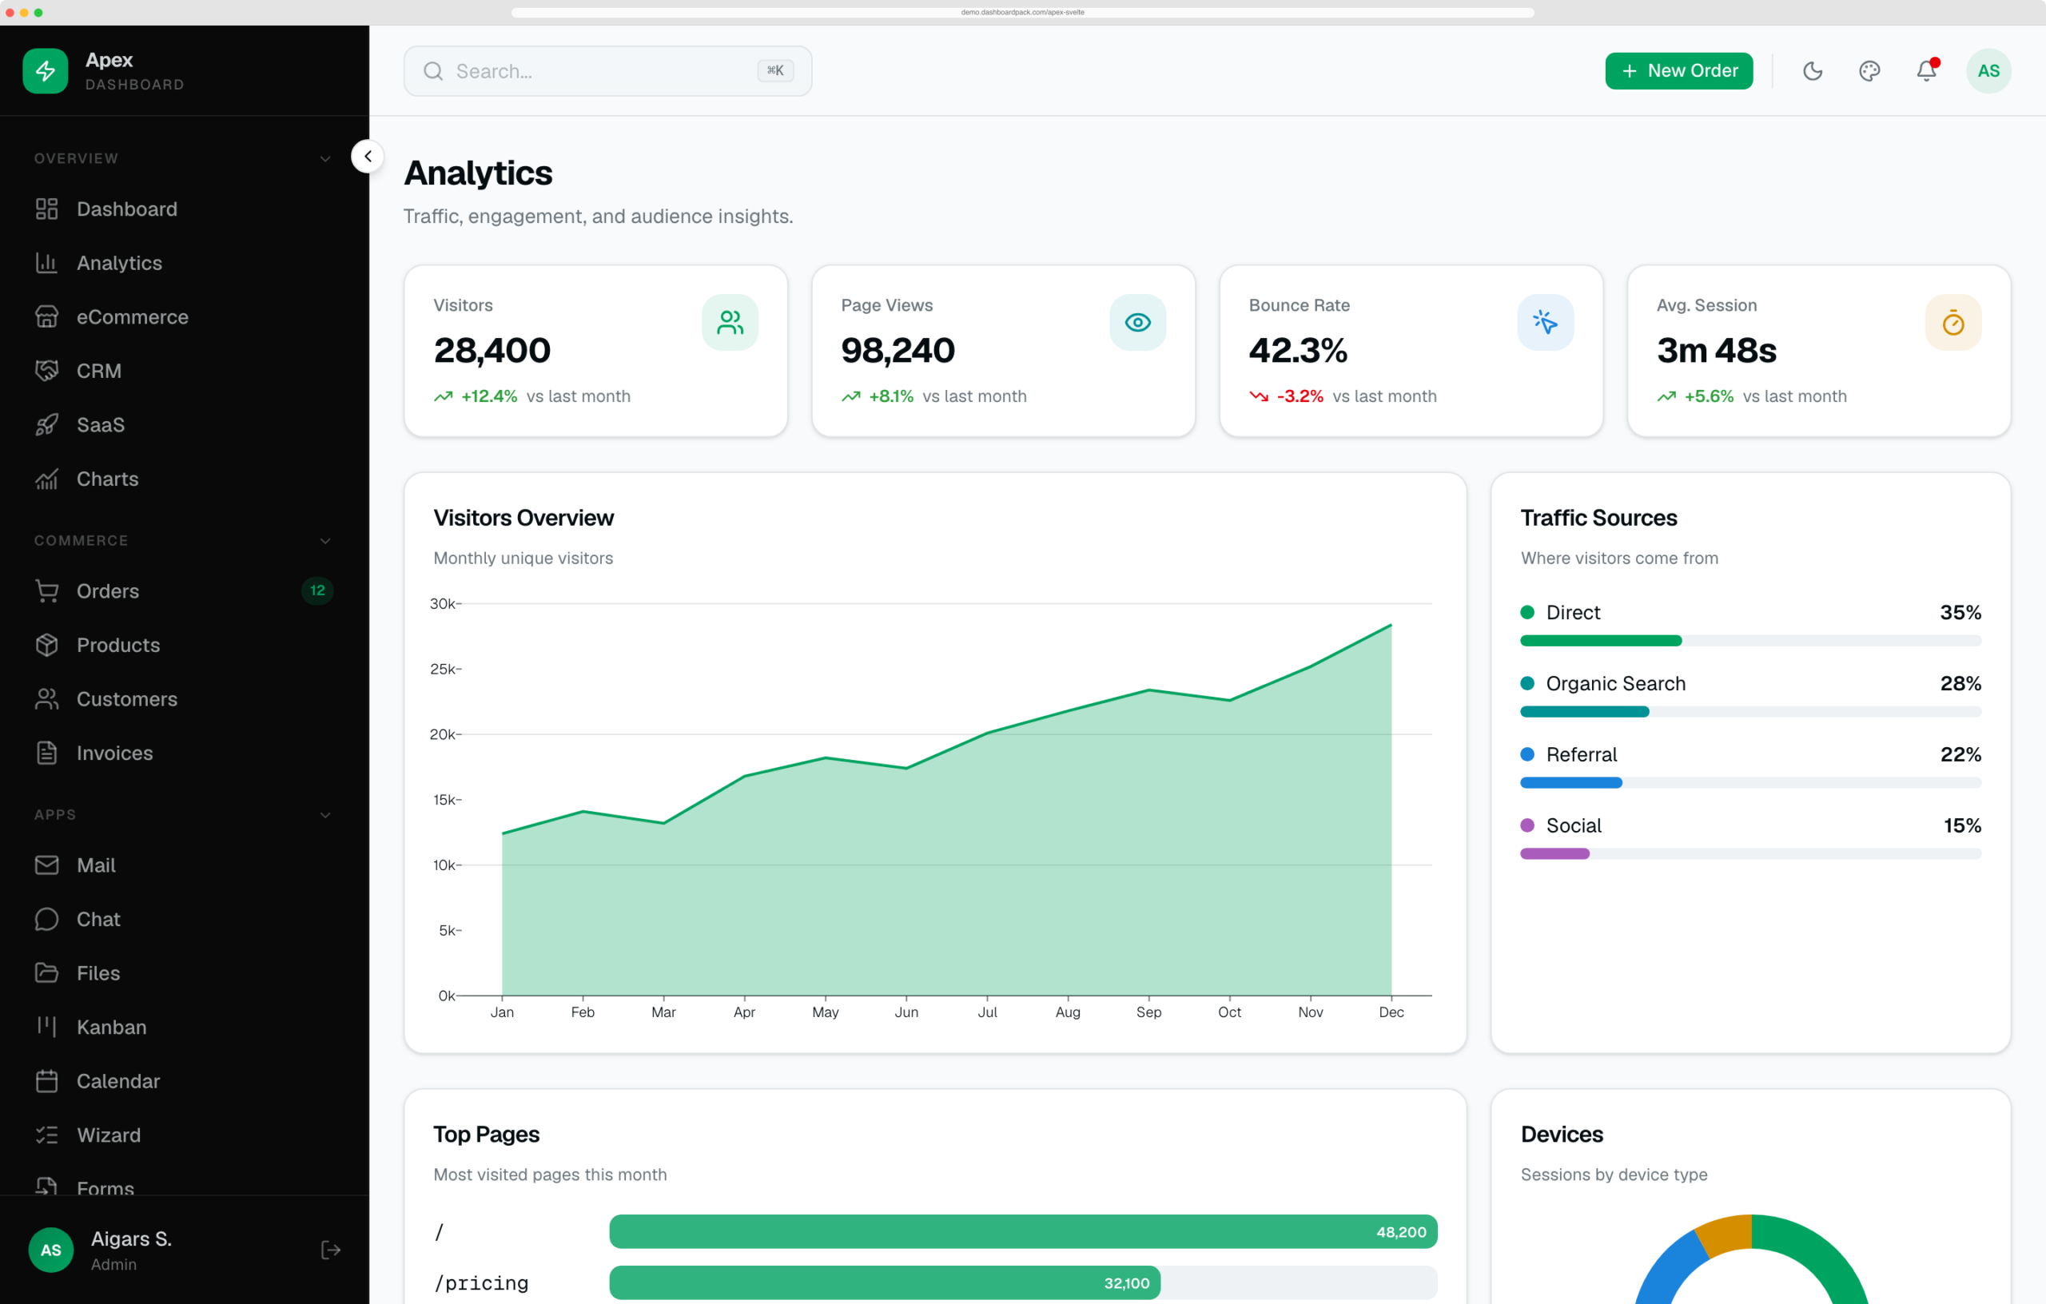Click the New Order button
Screen dimensions: 2046x1304
1679,70
